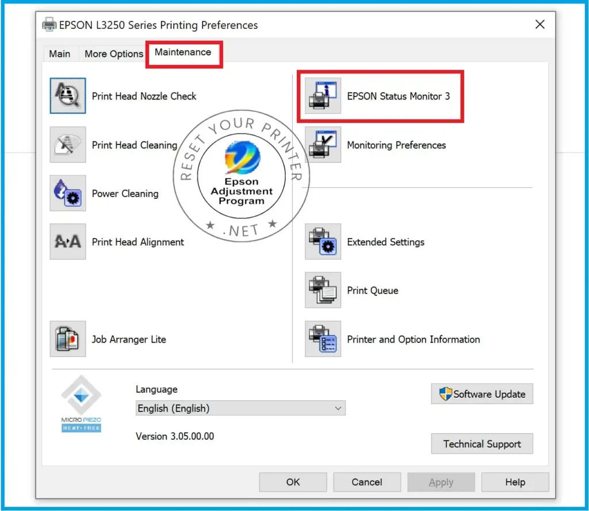Open Technical Support
The height and width of the screenshot is (511, 589).
click(x=482, y=444)
